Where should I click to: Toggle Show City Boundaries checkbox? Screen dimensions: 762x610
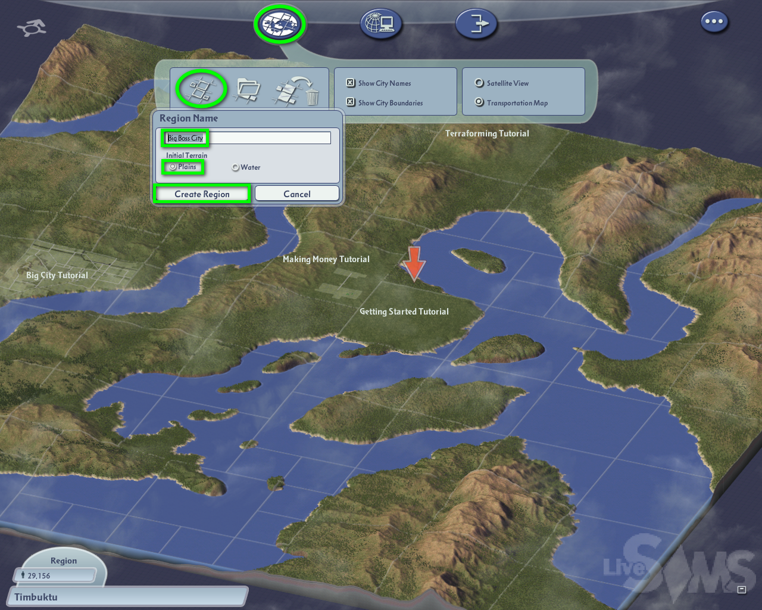coord(351,102)
